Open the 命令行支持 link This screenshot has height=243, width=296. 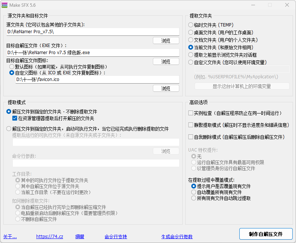116,237
